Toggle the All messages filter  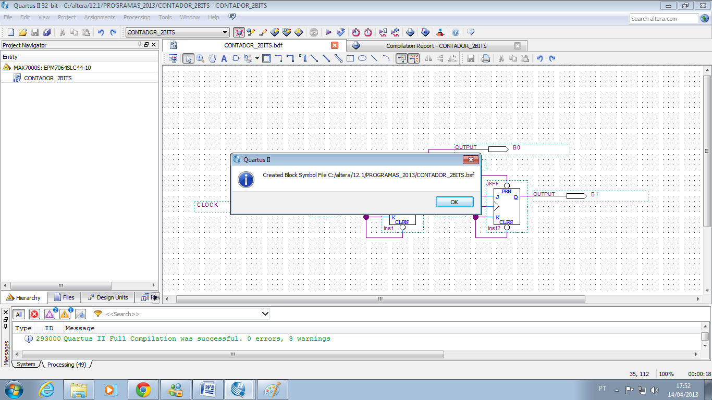click(x=19, y=314)
